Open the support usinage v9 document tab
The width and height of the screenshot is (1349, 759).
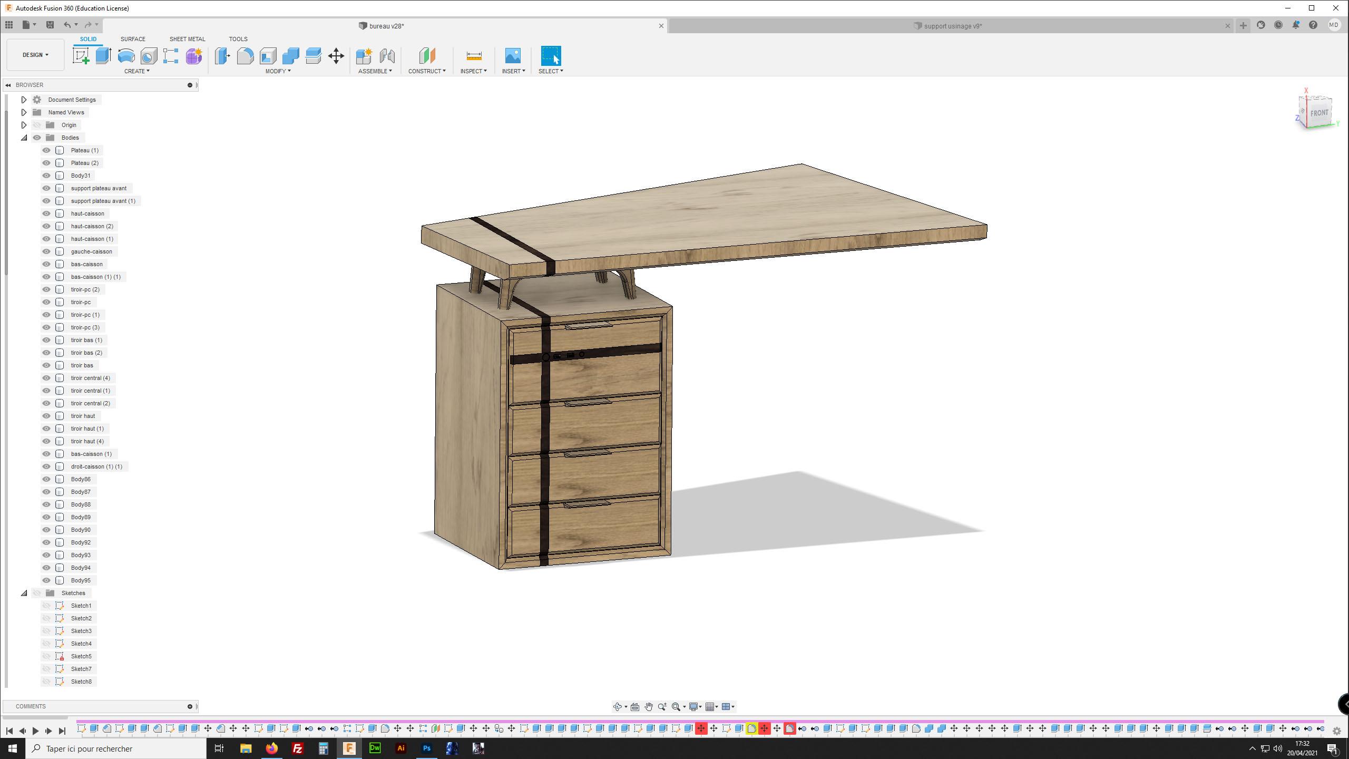pyautogui.click(x=952, y=26)
